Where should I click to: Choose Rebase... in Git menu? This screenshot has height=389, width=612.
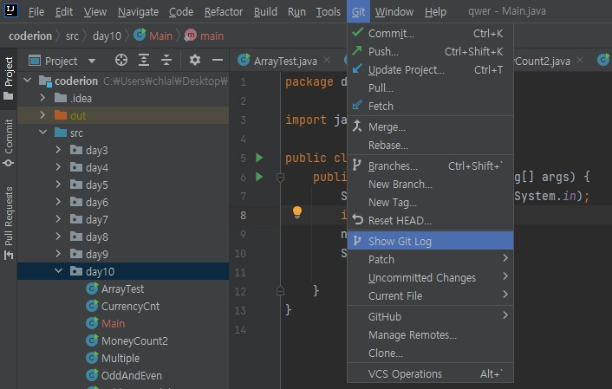point(430,146)
